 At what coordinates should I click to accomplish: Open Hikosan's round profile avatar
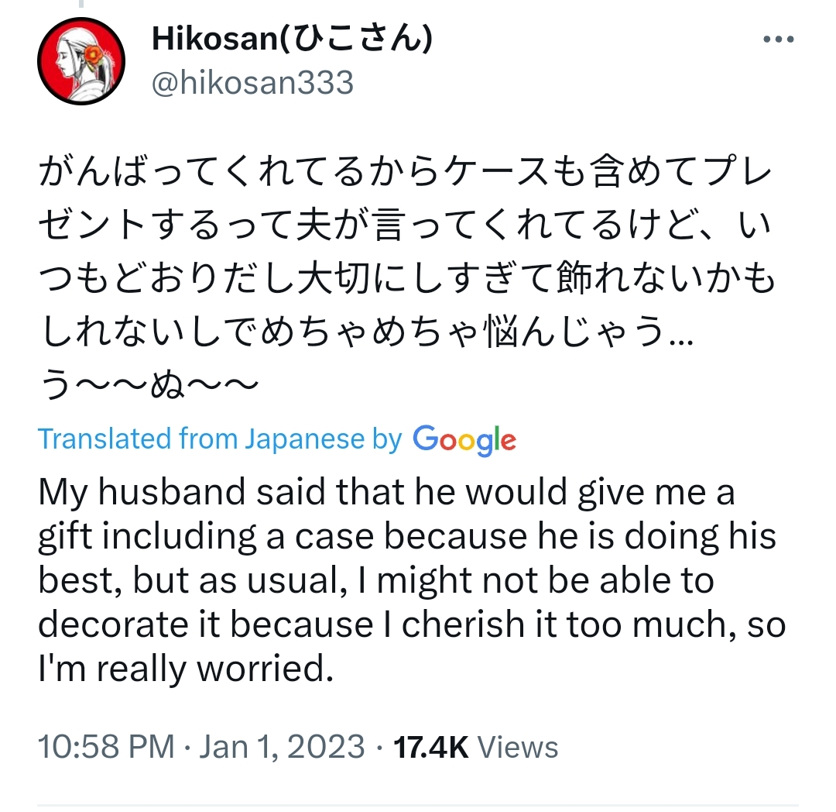pos(81,60)
